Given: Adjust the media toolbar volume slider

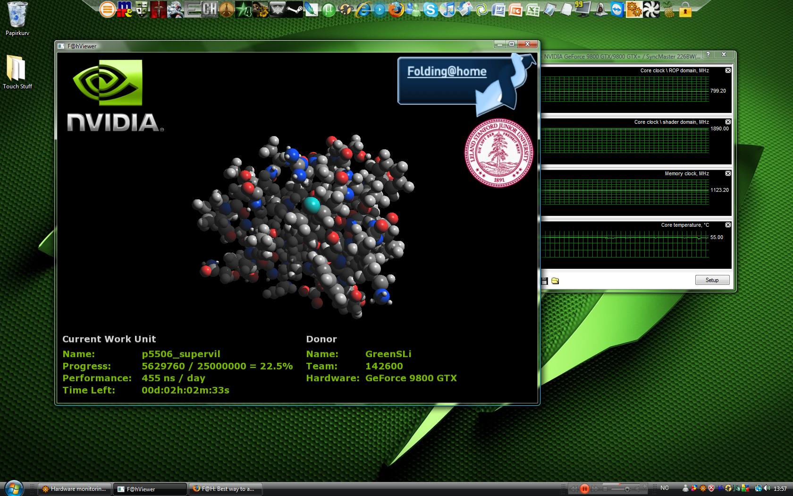Looking at the screenshot, I should point(621,489).
